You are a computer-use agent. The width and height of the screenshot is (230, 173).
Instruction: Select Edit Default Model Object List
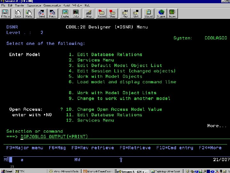coord(115,65)
